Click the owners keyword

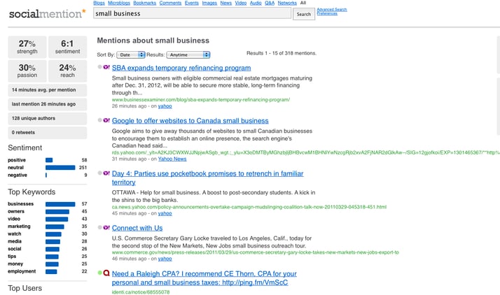(16, 211)
